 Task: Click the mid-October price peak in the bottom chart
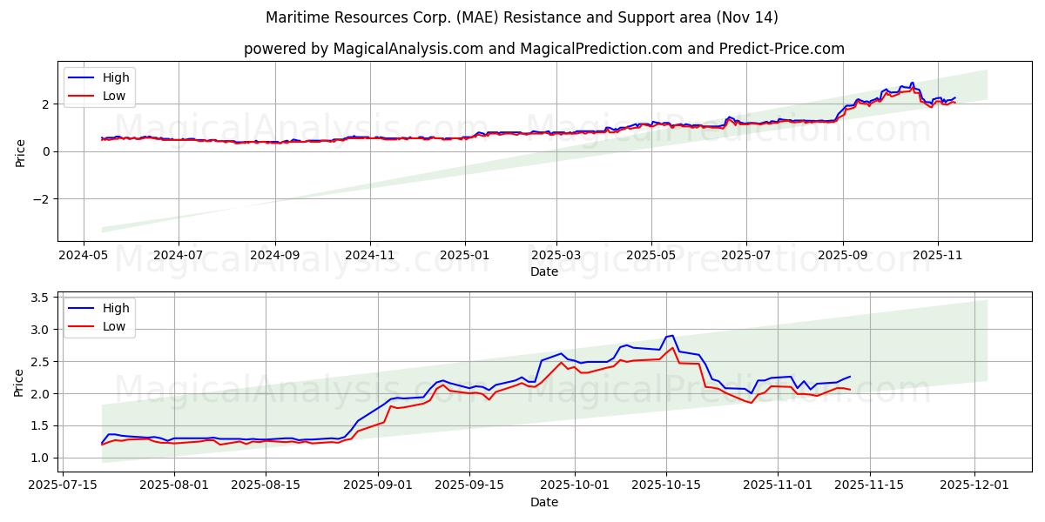coord(671,336)
